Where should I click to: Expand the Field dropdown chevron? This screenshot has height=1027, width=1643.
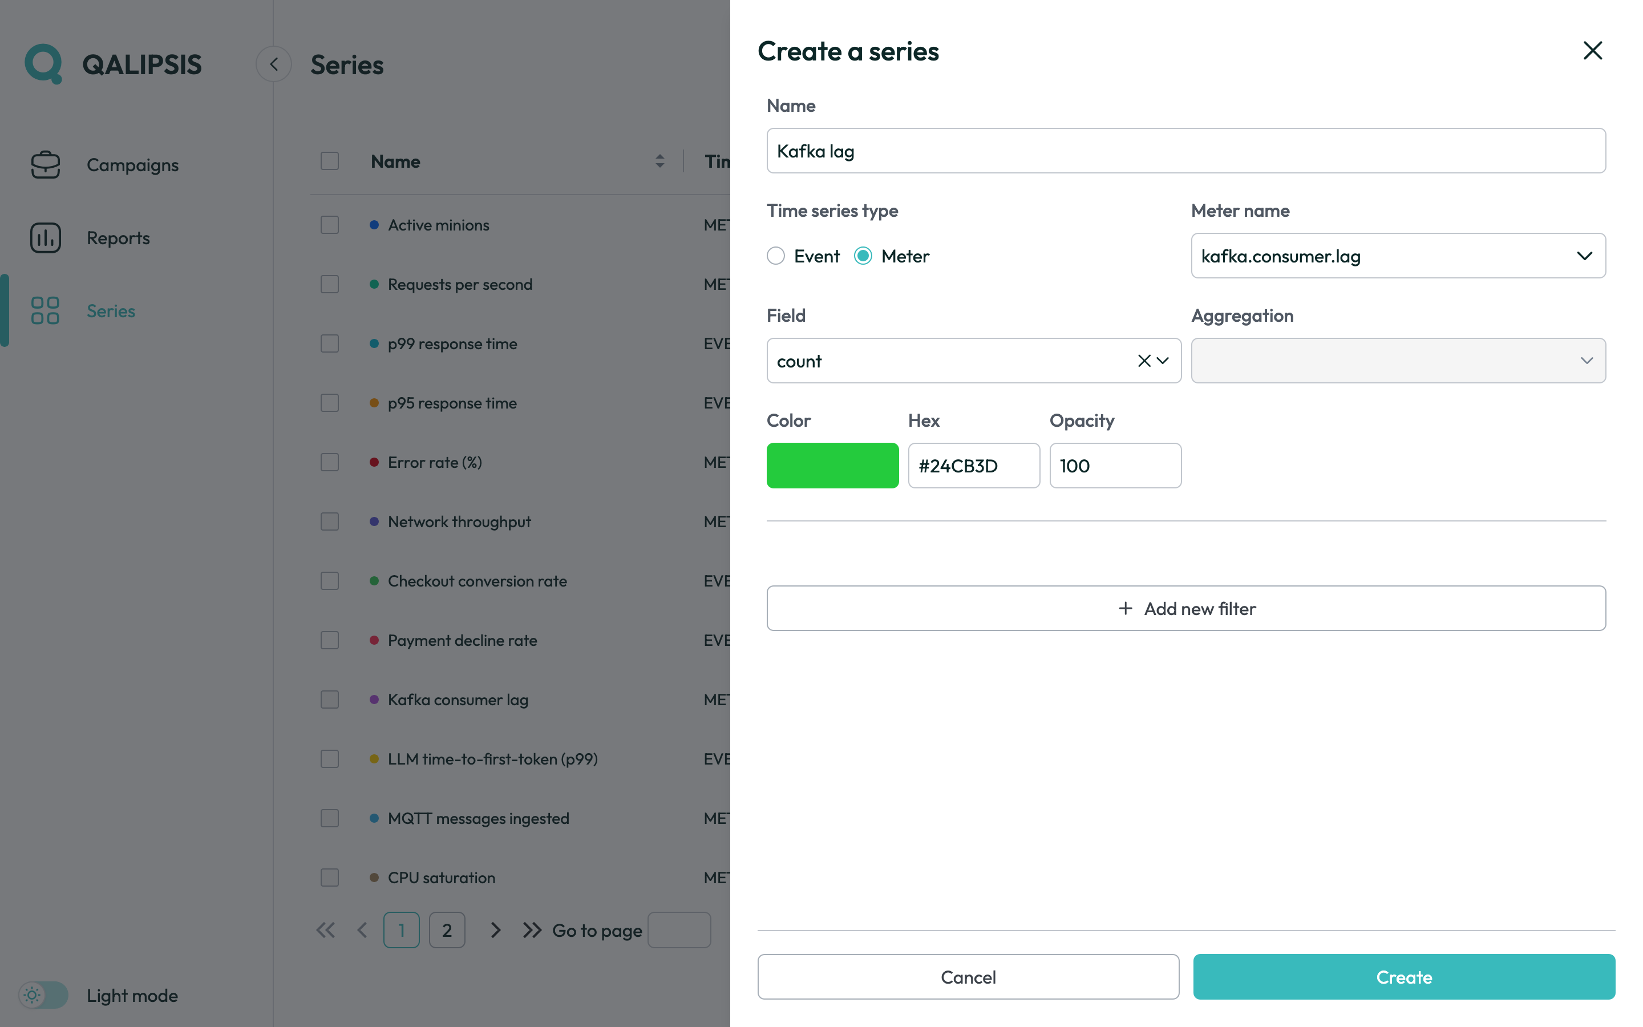coord(1163,361)
